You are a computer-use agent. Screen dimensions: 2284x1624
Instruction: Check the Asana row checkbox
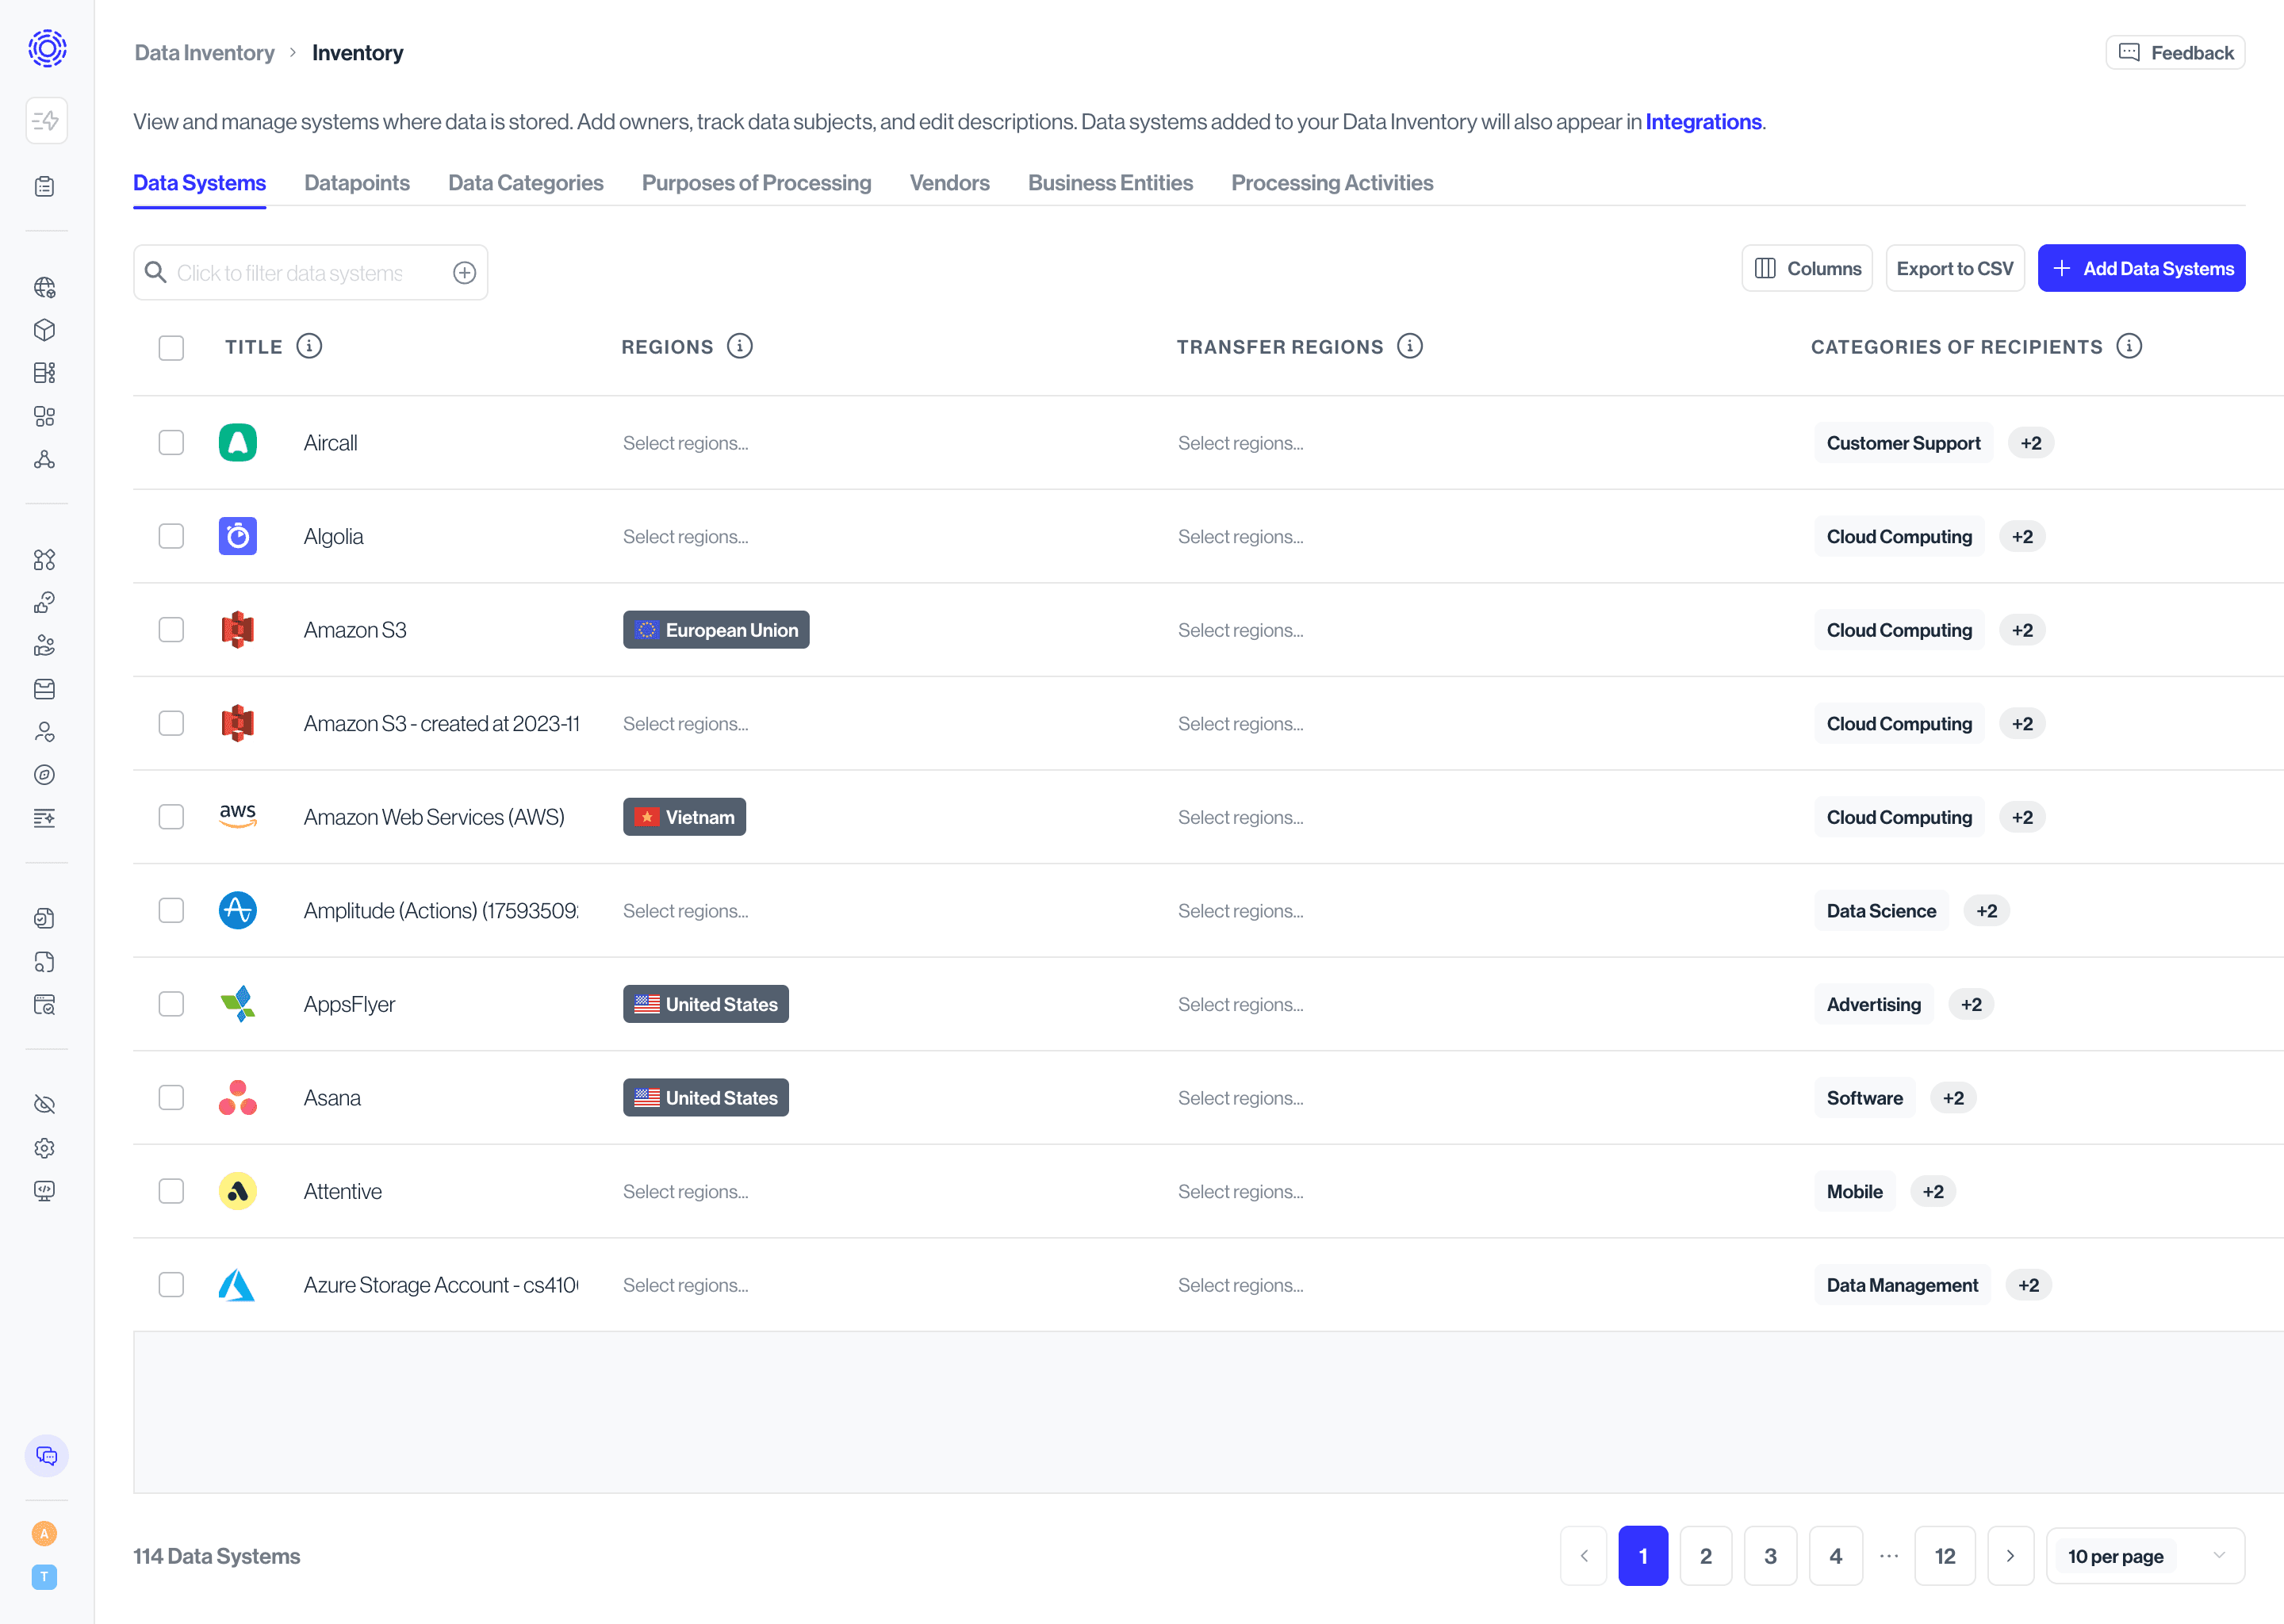click(172, 1098)
